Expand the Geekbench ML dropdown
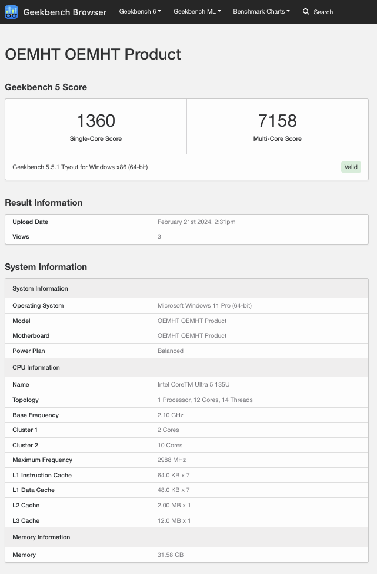Image resolution: width=377 pixels, height=574 pixels. [197, 12]
